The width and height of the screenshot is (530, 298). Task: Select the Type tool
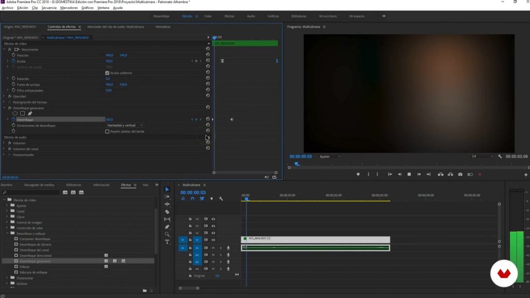click(x=167, y=242)
